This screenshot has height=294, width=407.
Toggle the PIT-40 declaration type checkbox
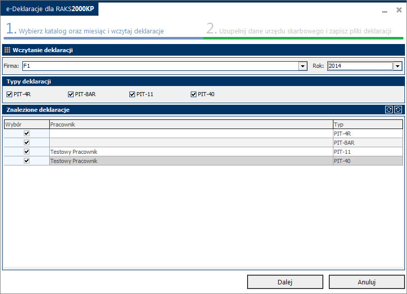(193, 95)
